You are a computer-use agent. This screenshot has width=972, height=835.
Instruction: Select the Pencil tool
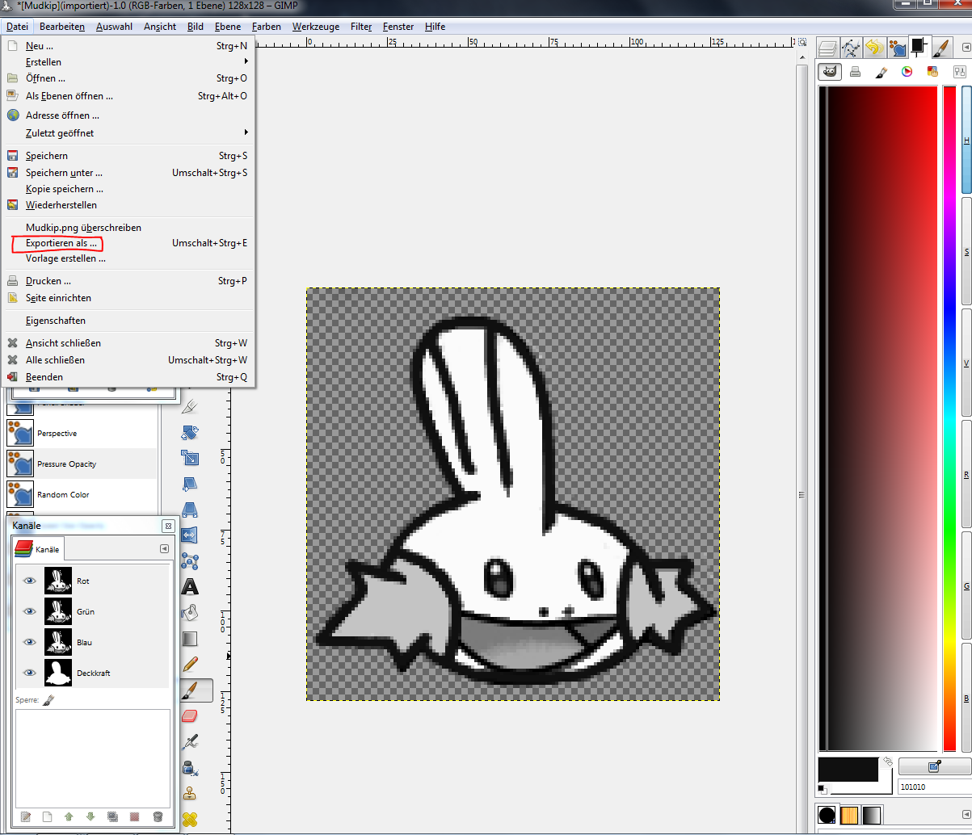point(190,664)
